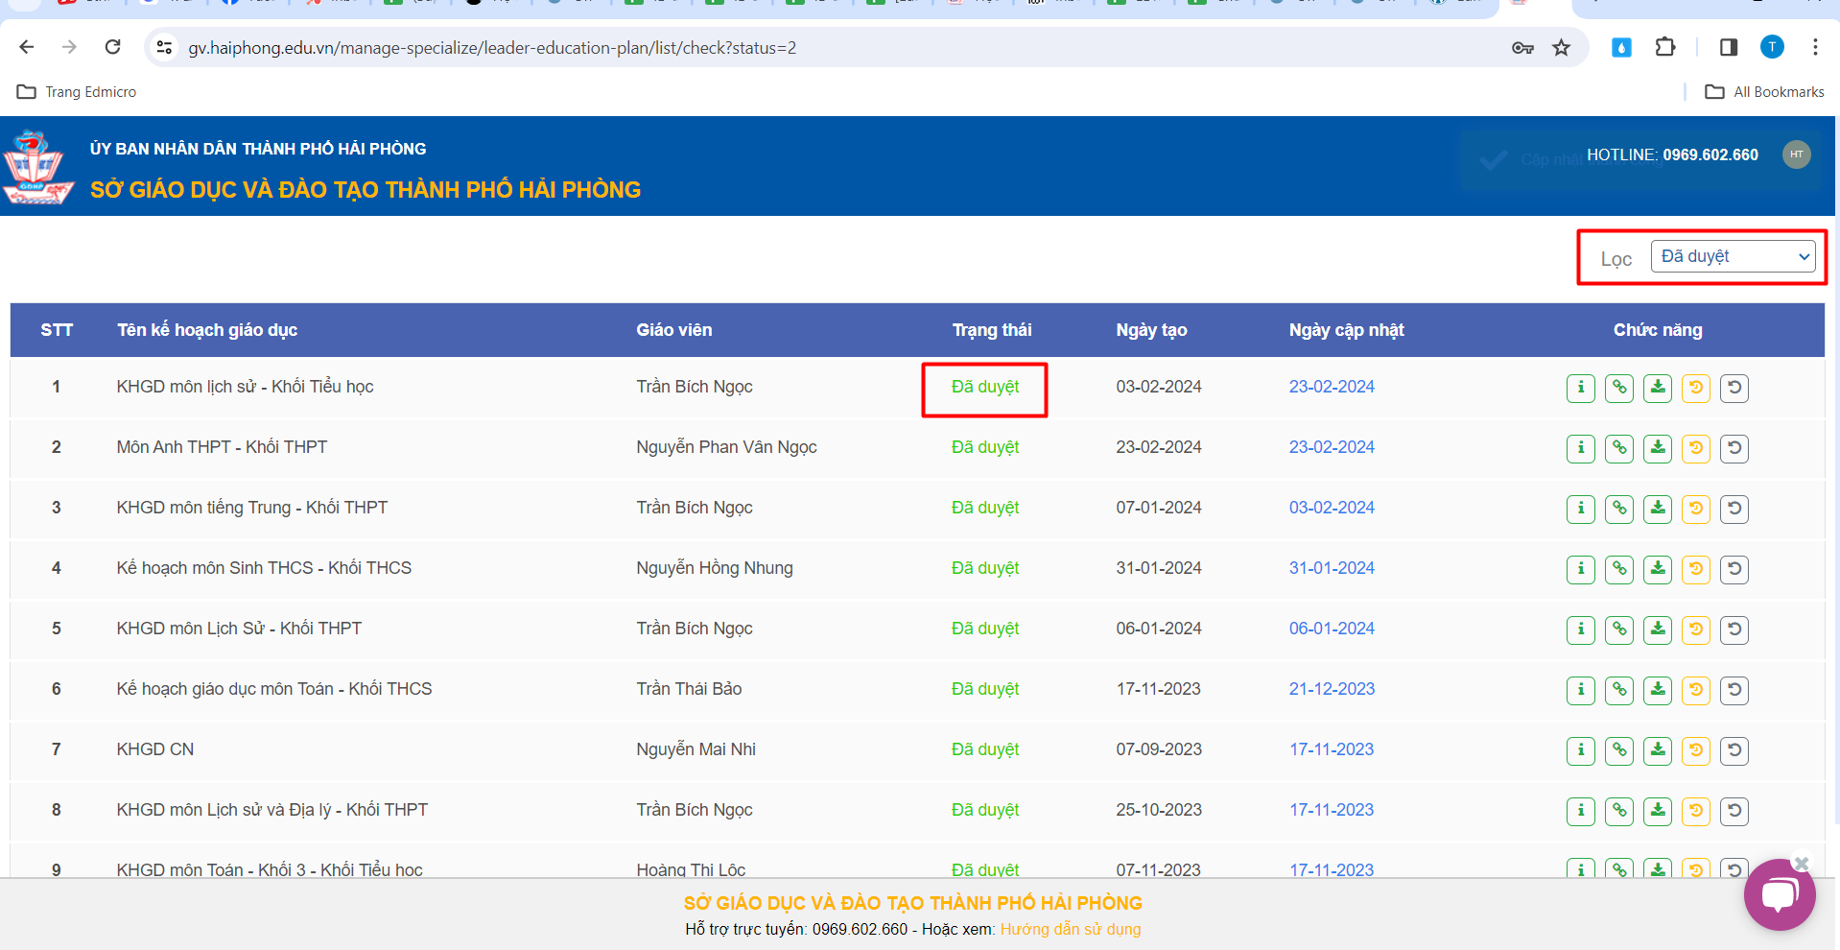Image resolution: width=1840 pixels, height=950 pixels.
Task: Download the KHGD môn tiếng Trung plan
Action: 1657,509
